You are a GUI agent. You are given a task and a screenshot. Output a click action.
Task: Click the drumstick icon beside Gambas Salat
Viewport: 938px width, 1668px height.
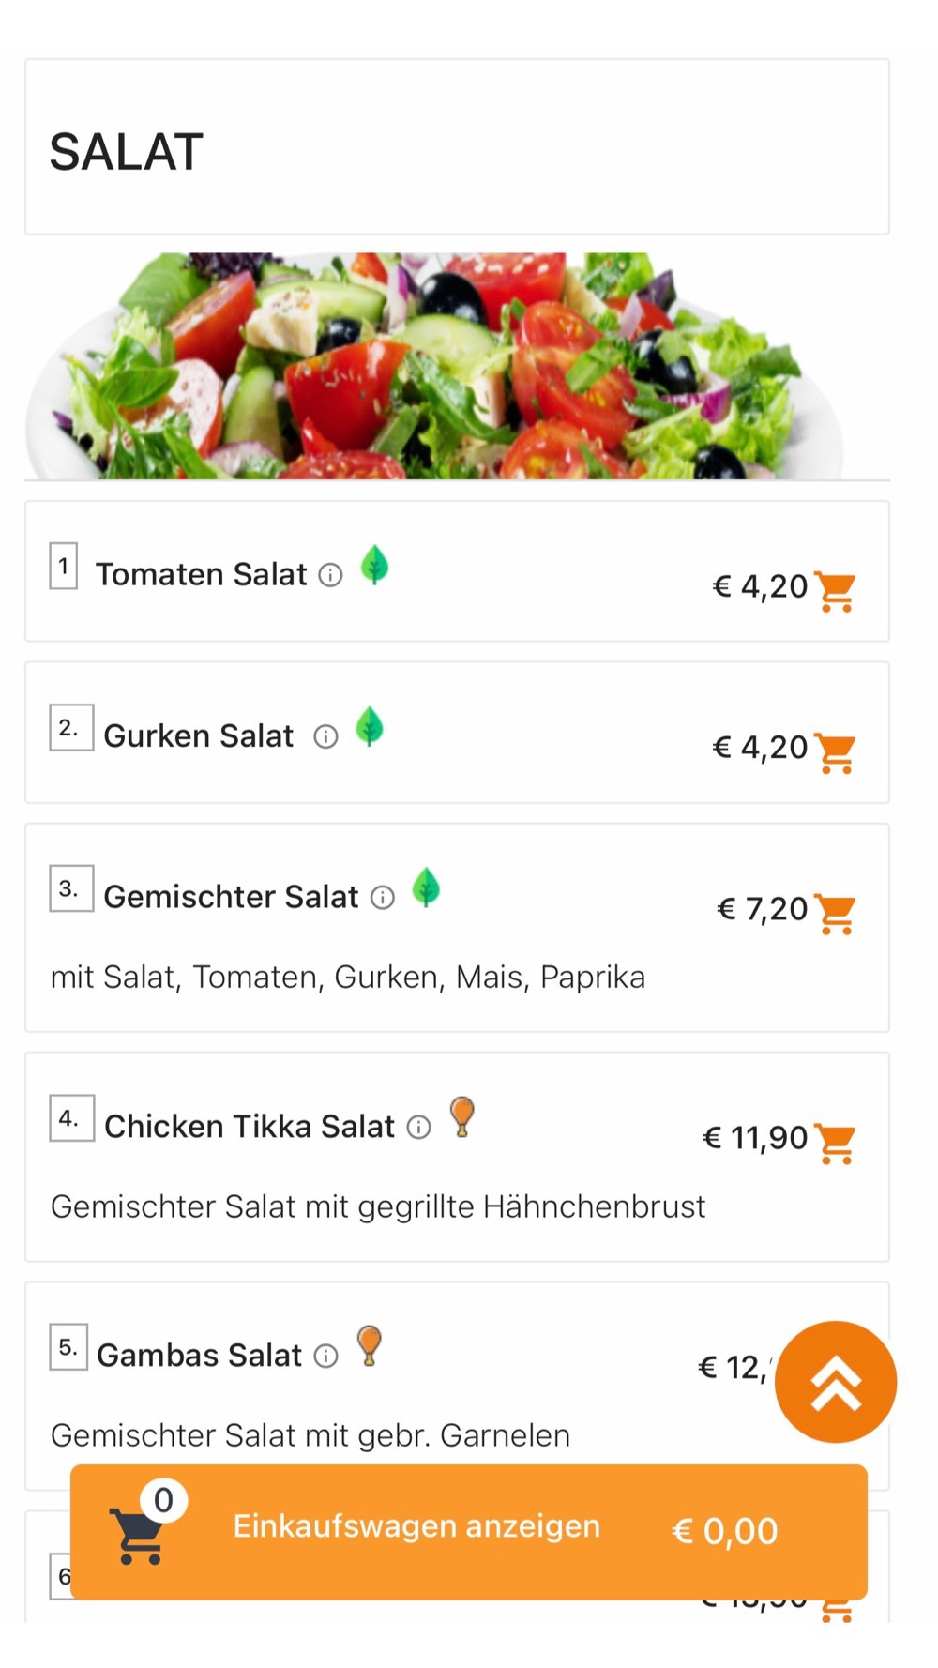(370, 1345)
